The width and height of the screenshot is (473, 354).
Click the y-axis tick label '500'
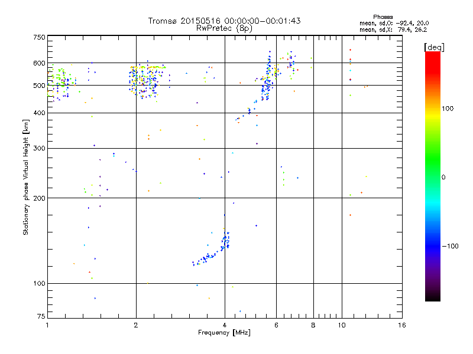point(39,86)
